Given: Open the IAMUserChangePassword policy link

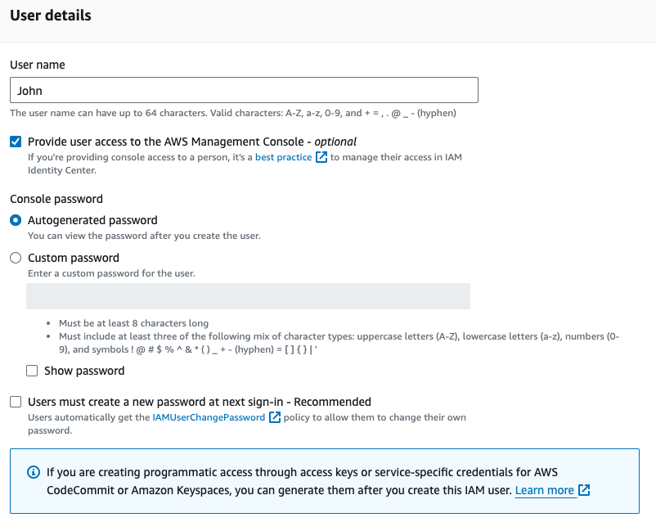Looking at the screenshot, I should (209, 417).
